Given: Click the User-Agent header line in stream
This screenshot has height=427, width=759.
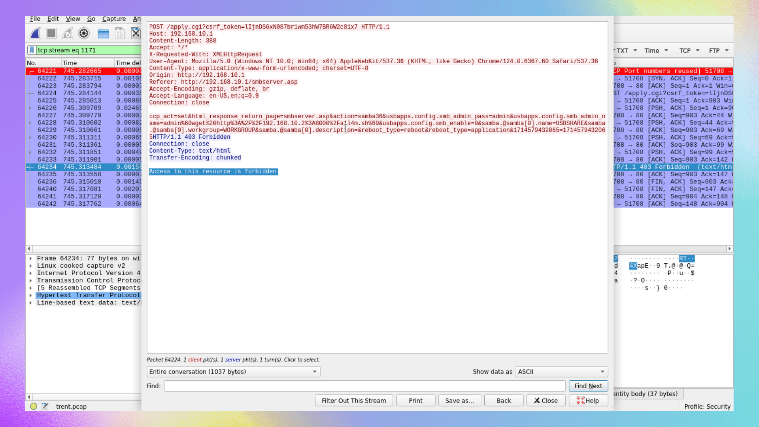Looking at the screenshot, I should [374, 61].
